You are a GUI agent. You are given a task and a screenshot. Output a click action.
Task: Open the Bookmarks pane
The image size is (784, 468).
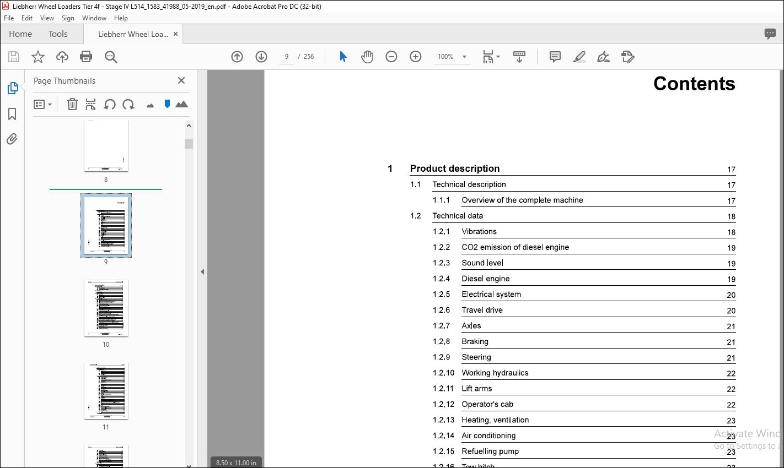(x=12, y=113)
